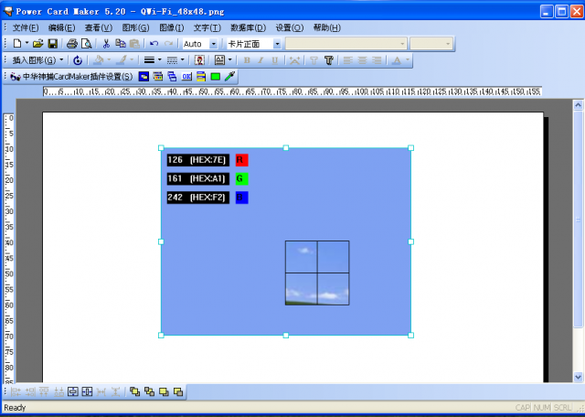Click the portrait photo insert icon
The width and height of the screenshot is (585, 417).
pos(198,60)
